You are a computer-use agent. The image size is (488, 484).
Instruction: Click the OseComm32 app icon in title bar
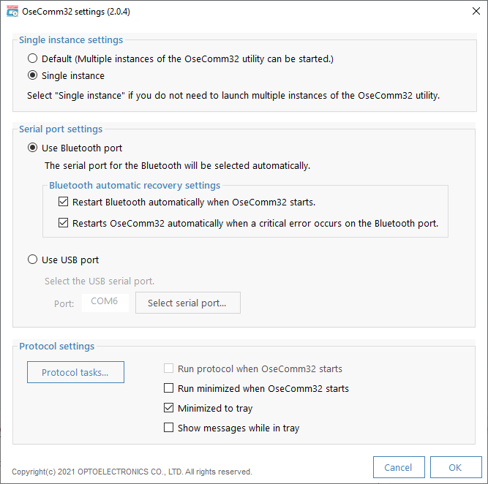(12, 12)
